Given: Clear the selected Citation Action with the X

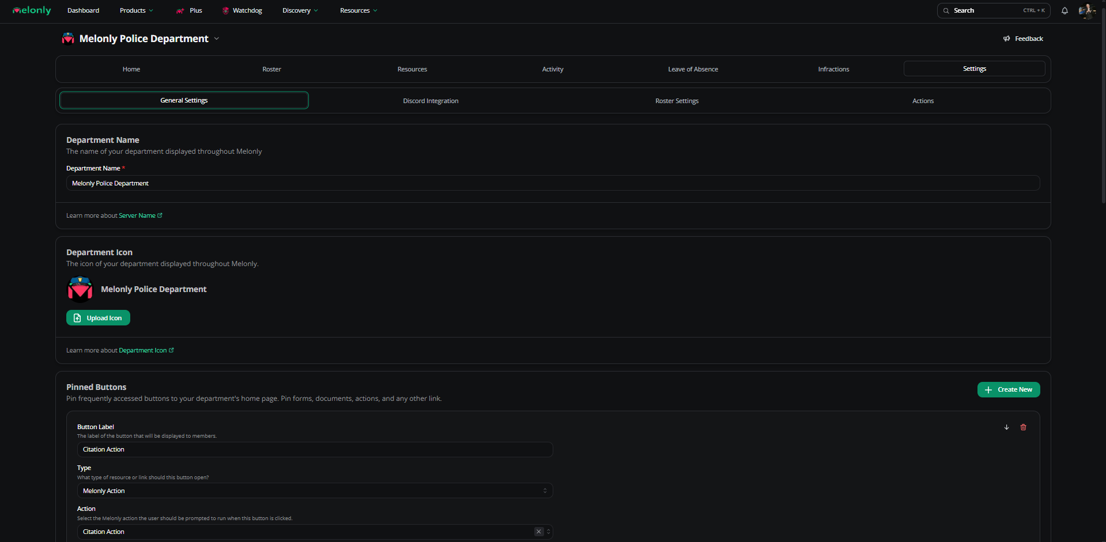Looking at the screenshot, I should pos(539,532).
